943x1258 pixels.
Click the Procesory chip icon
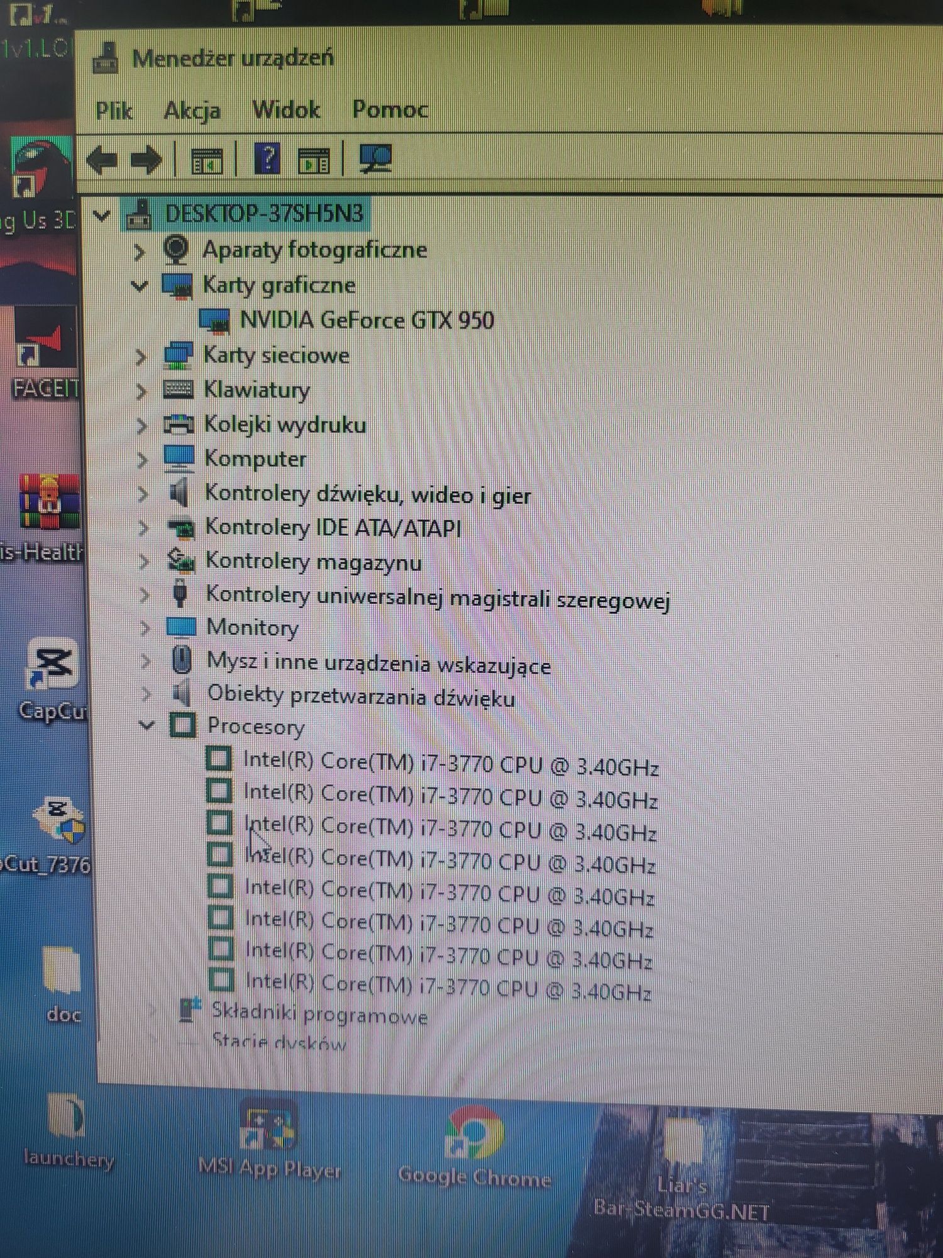tap(183, 725)
